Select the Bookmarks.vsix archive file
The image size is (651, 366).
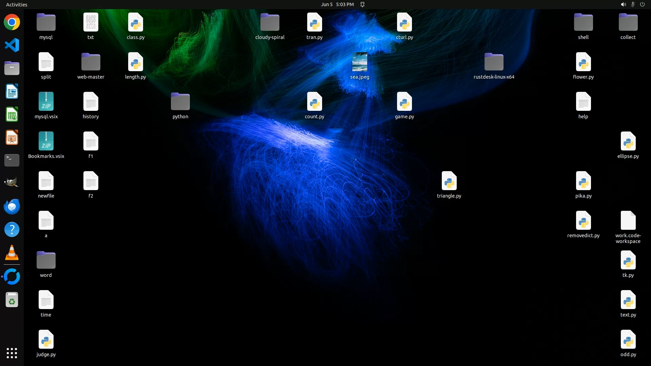(x=46, y=141)
